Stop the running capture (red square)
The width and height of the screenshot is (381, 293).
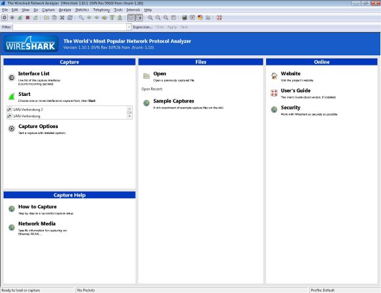(x=28, y=18)
